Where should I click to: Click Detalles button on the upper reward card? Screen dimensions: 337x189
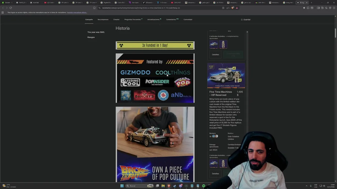(x=215, y=55)
